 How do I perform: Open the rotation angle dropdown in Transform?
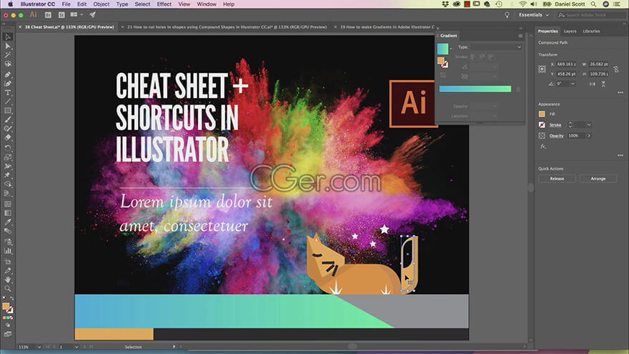pyautogui.click(x=573, y=84)
